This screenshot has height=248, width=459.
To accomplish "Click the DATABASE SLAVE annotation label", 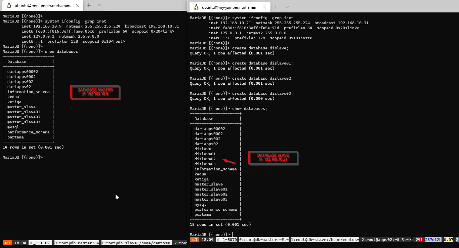I will tap(273, 158).
